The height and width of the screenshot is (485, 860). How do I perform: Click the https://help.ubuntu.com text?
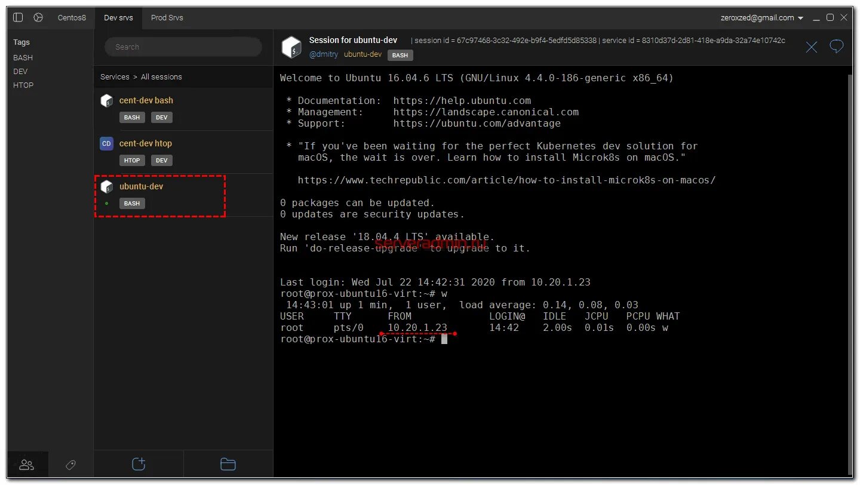click(462, 101)
